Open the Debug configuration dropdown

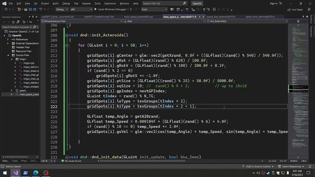[62, 9]
